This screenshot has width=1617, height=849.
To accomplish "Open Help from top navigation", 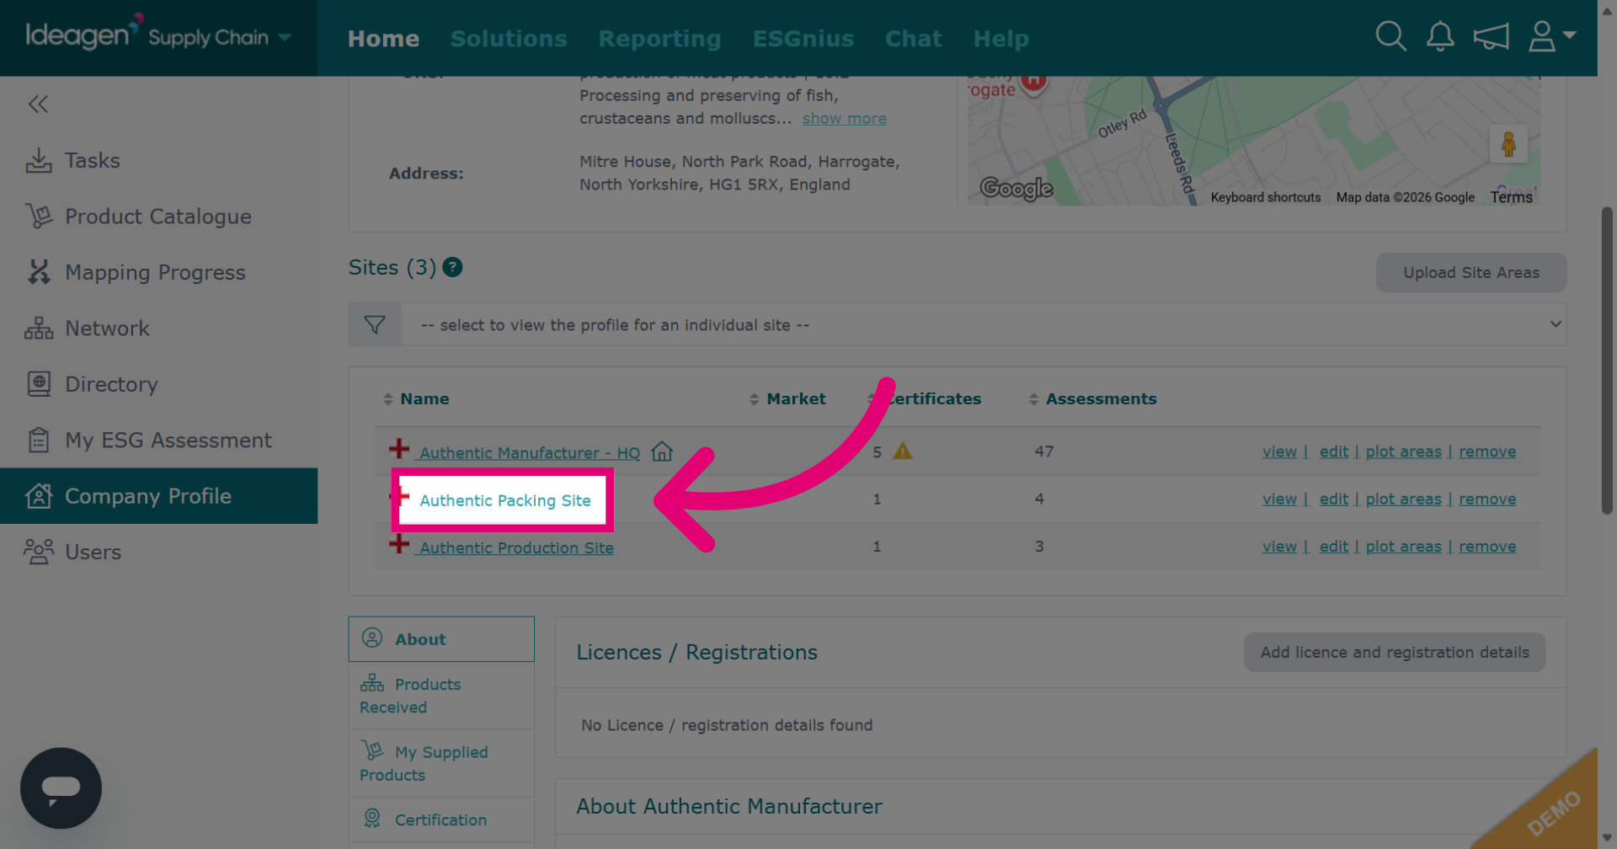I will [x=1001, y=39].
